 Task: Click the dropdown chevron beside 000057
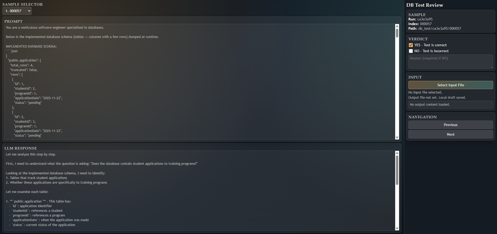pyautogui.click(x=29, y=11)
